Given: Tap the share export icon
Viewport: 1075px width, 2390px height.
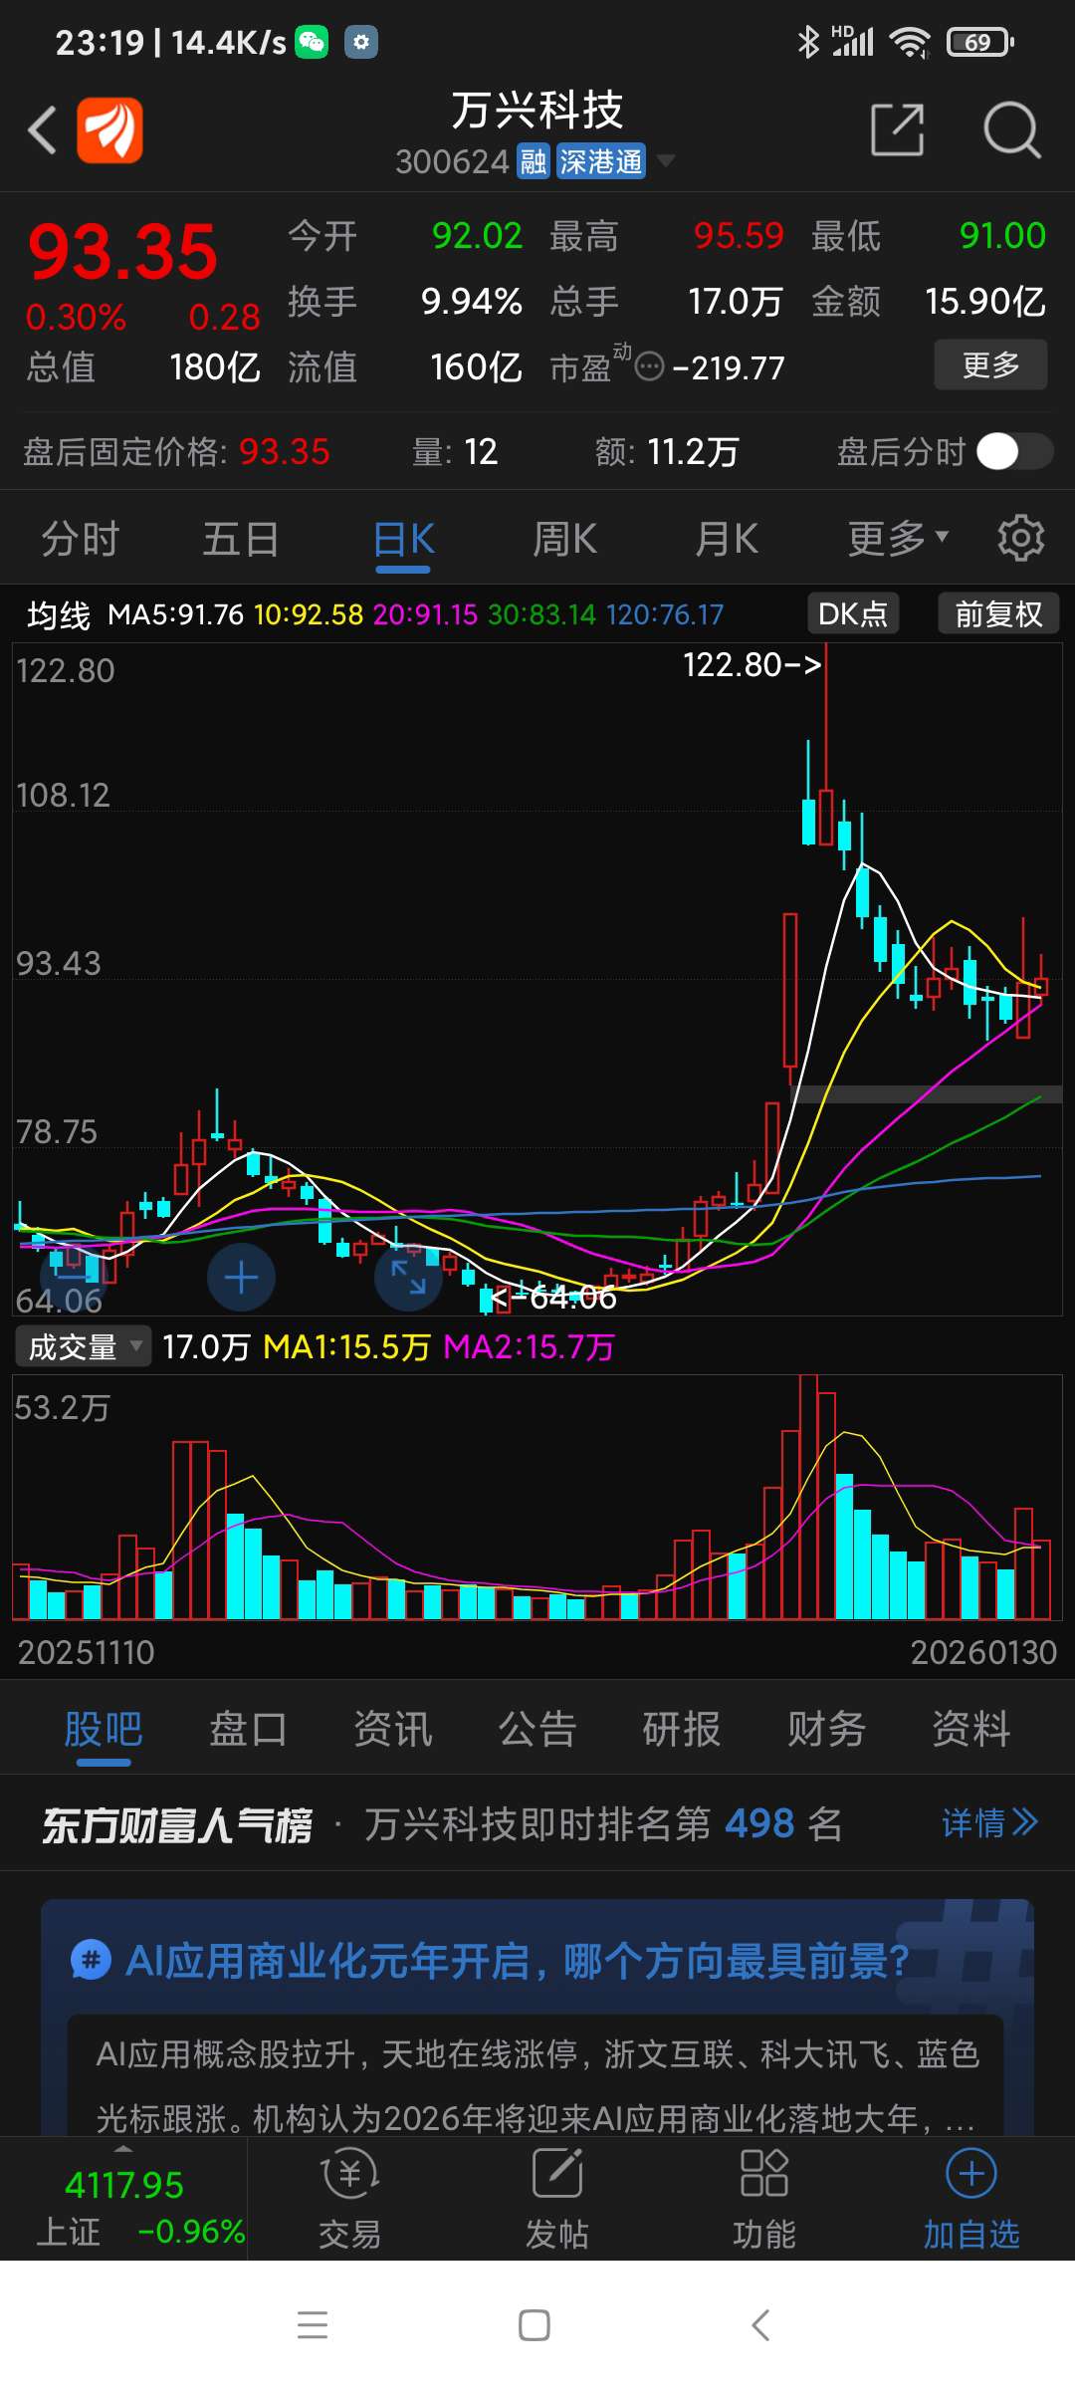Looking at the screenshot, I should 897,129.
